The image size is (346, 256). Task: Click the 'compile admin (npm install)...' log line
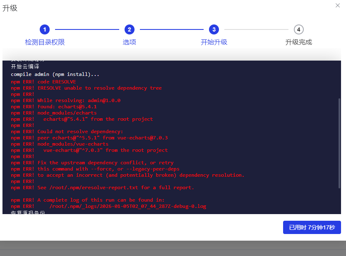tap(55, 74)
